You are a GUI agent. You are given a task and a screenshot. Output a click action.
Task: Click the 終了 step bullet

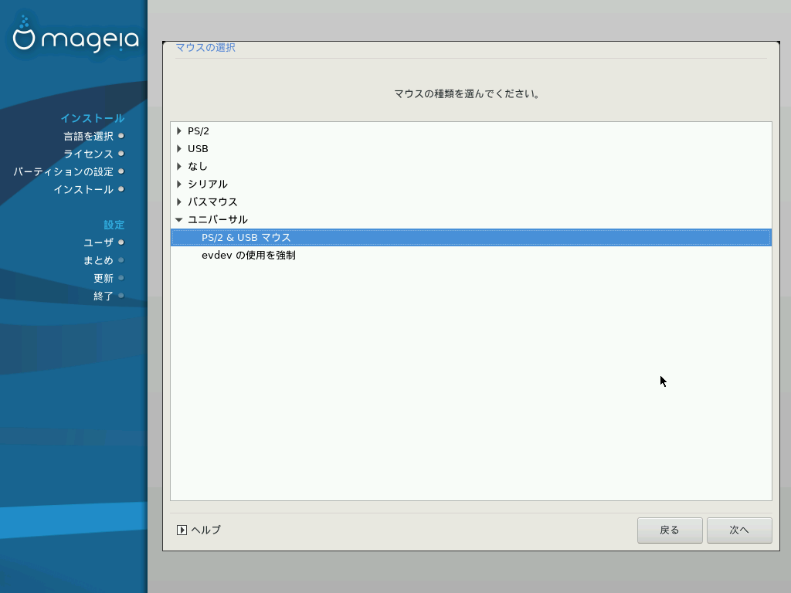[x=121, y=296]
